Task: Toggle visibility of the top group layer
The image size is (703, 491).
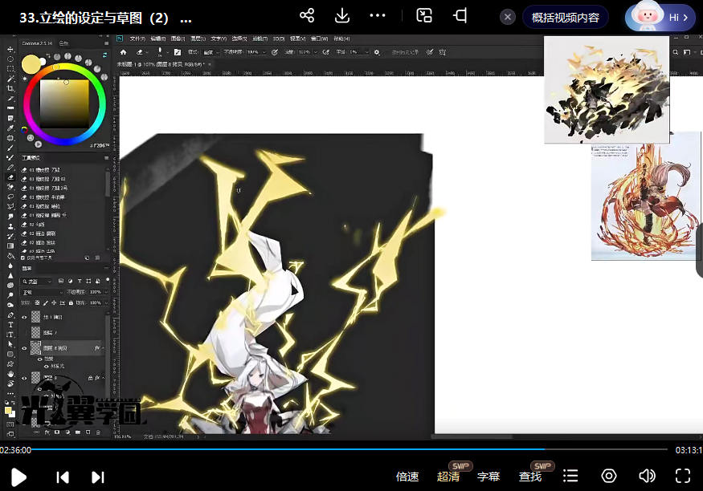Action: click(x=24, y=317)
